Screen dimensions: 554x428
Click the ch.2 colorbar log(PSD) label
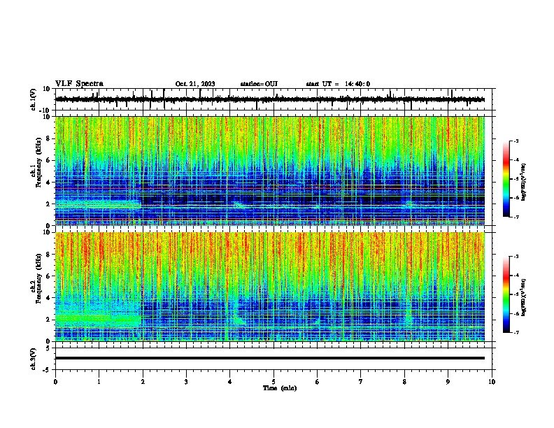click(x=524, y=298)
